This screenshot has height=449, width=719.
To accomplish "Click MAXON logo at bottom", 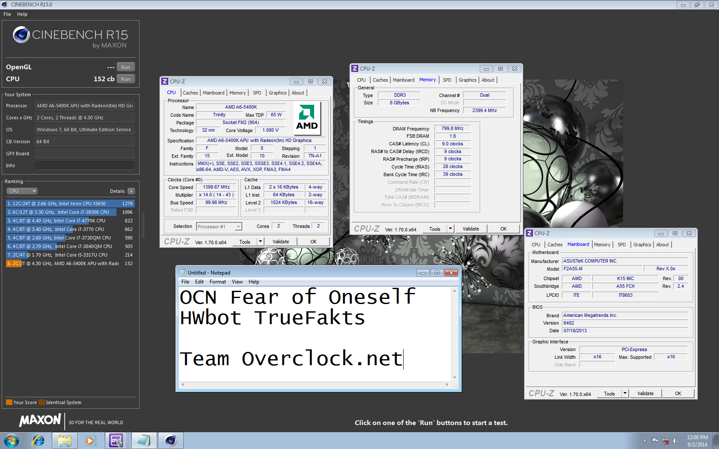I will point(40,420).
